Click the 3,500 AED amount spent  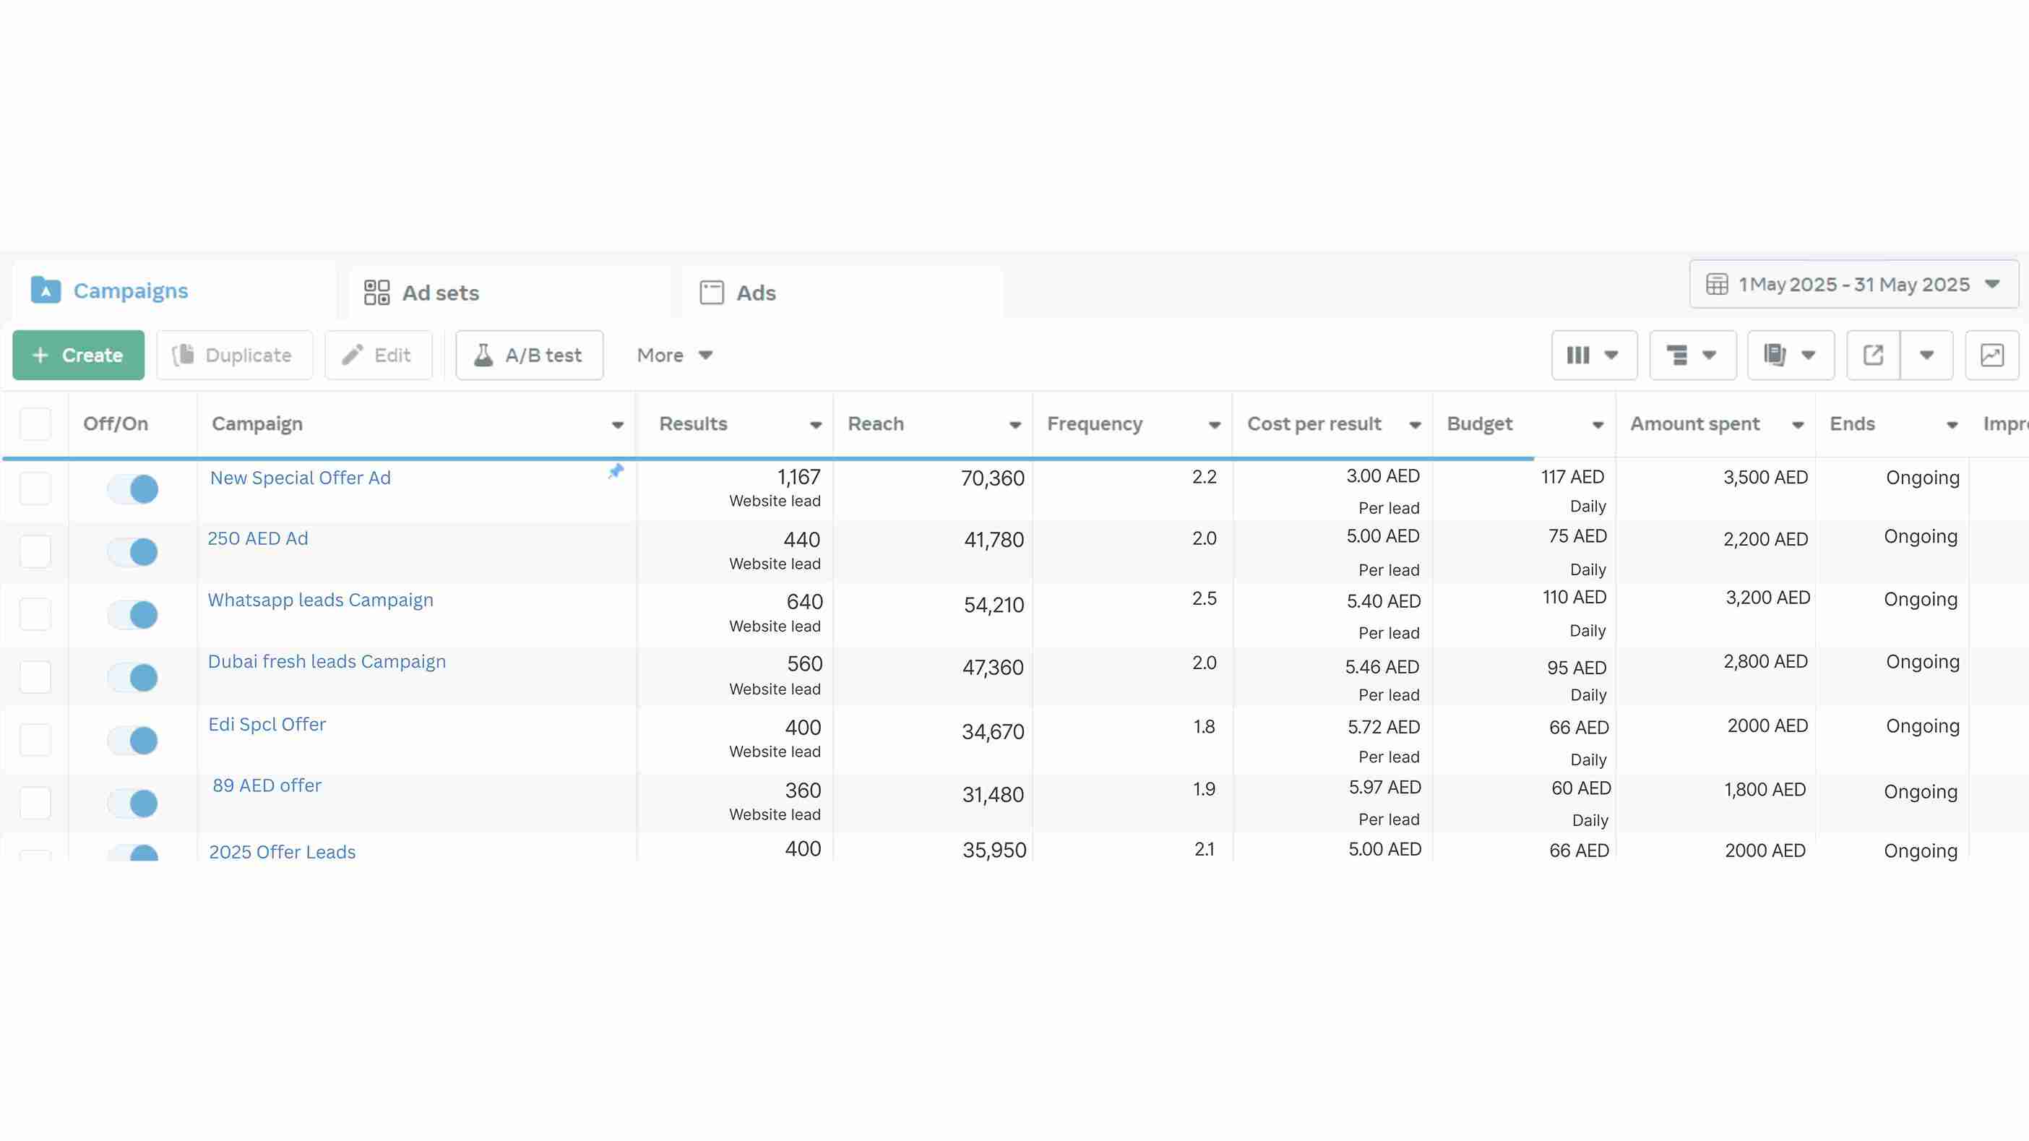[1765, 477]
